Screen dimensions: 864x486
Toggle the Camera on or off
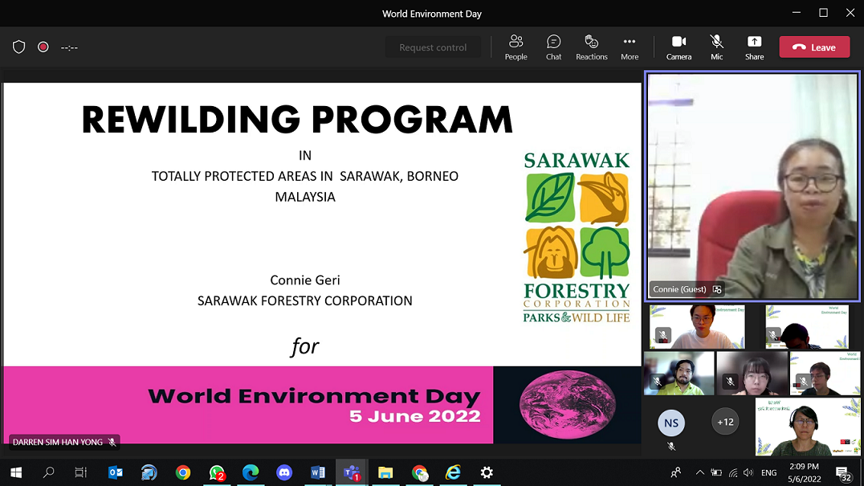tap(679, 47)
